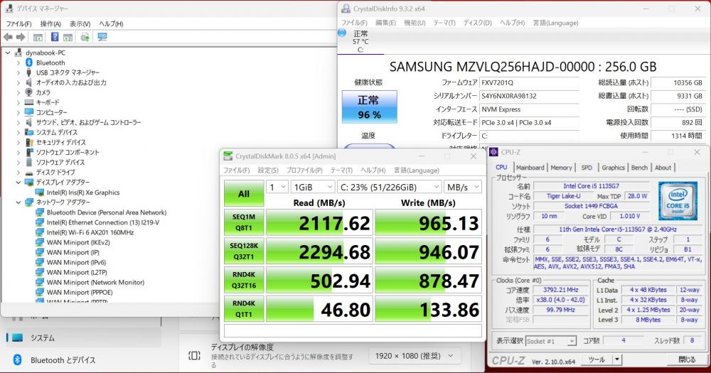711x373 pixels.
Task: Click the keyboard category icon
Action: (29, 102)
